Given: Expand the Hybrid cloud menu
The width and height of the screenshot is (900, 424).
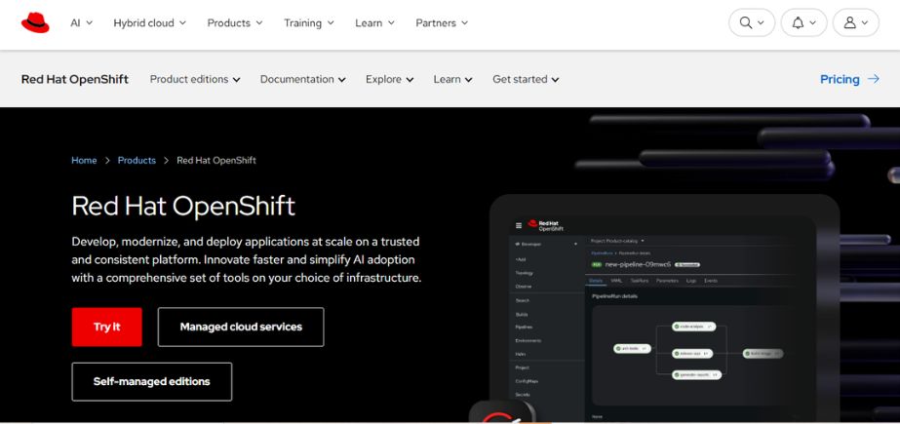Looking at the screenshot, I should click(x=149, y=22).
